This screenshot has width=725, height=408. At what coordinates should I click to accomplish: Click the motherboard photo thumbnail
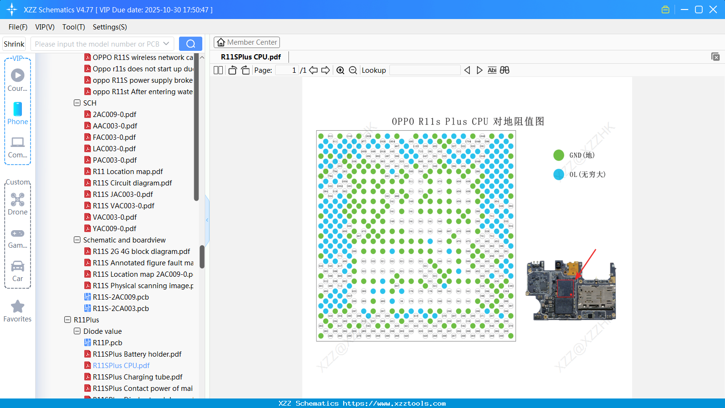571,290
